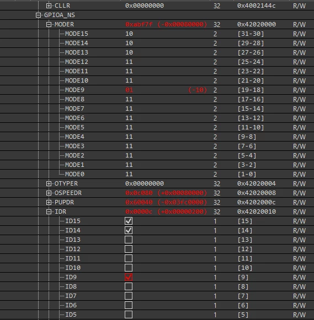This screenshot has width=314, height=320.
Task: Enable the ID6 checkbox
Action: click(x=129, y=305)
